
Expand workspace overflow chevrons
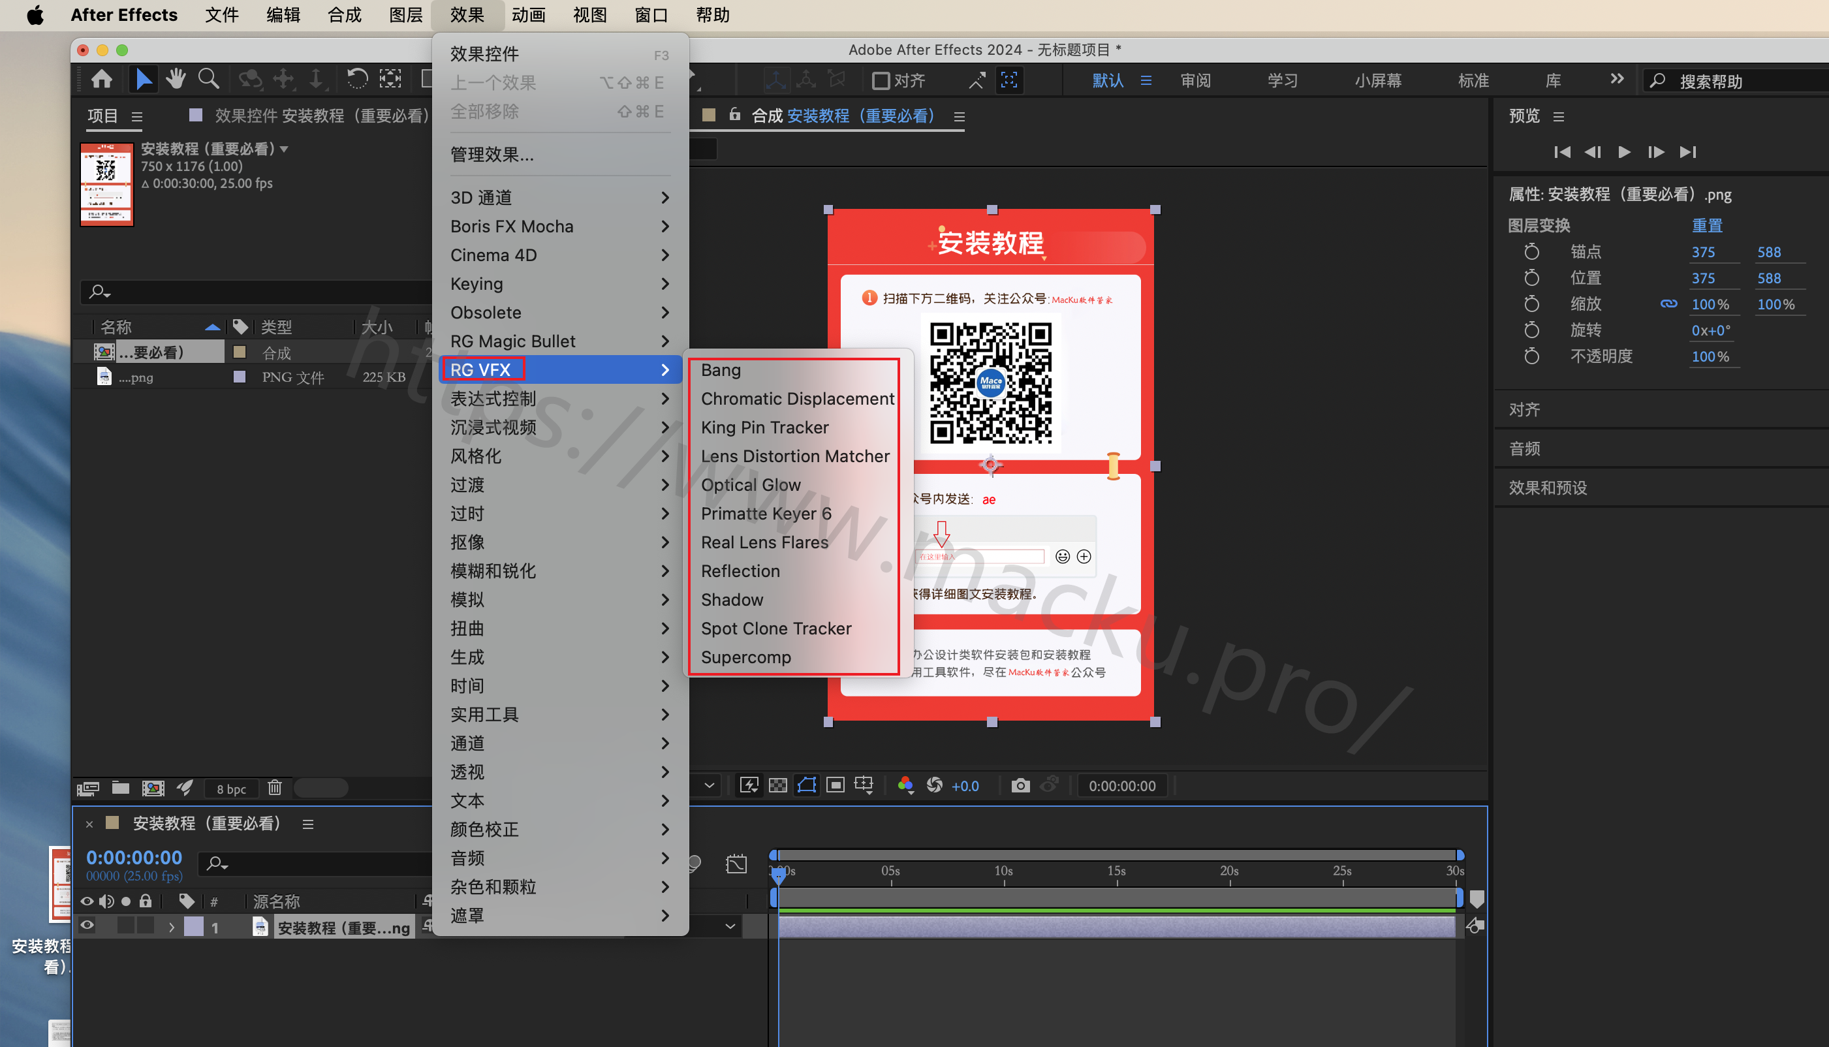point(1617,79)
